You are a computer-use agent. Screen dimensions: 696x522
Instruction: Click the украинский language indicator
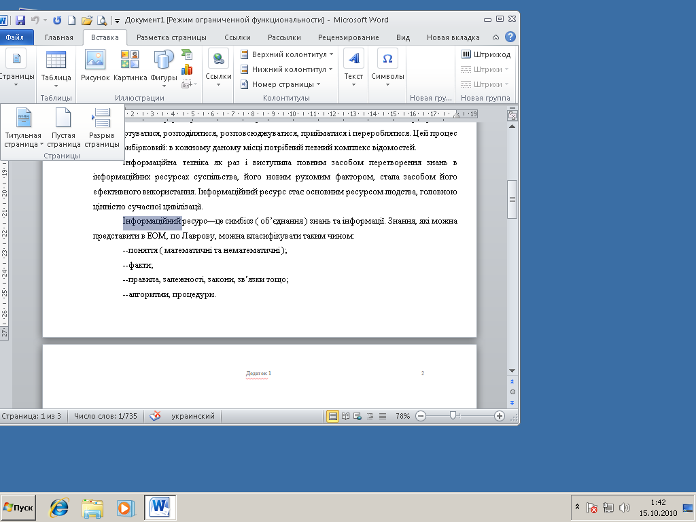[x=193, y=416]
